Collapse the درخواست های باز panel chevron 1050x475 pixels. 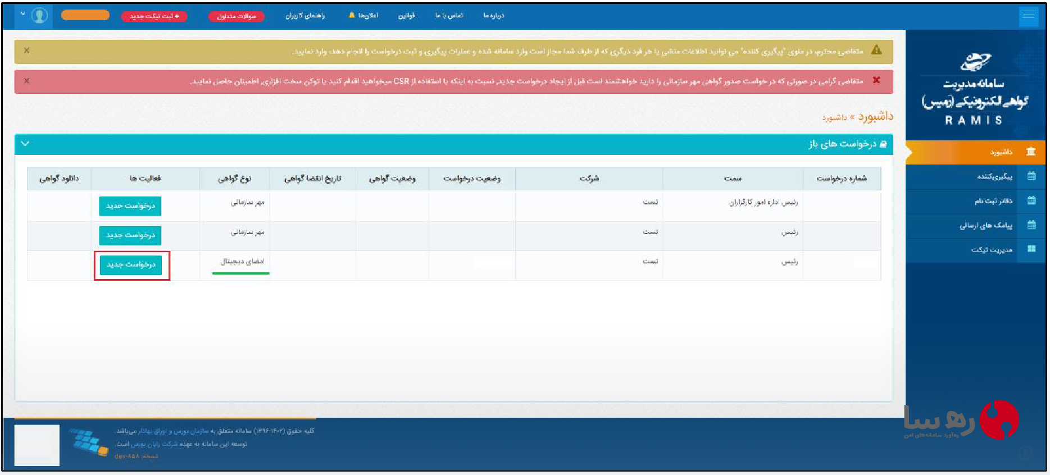point(25,144)
